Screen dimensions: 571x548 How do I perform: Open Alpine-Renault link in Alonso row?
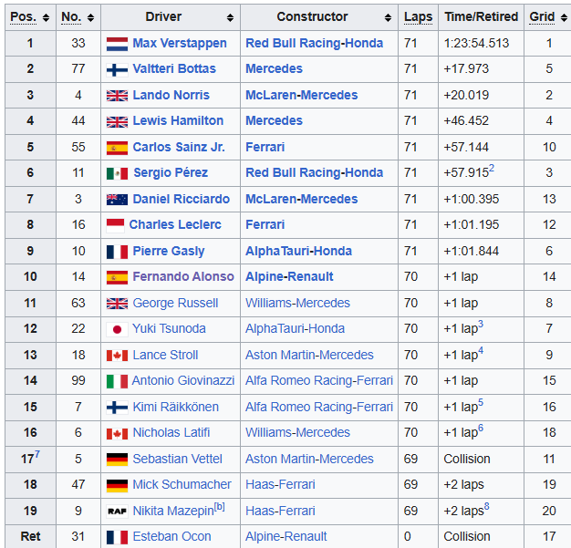289,276
